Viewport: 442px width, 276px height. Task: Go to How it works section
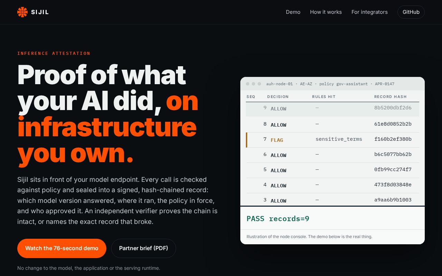(326, 12)
